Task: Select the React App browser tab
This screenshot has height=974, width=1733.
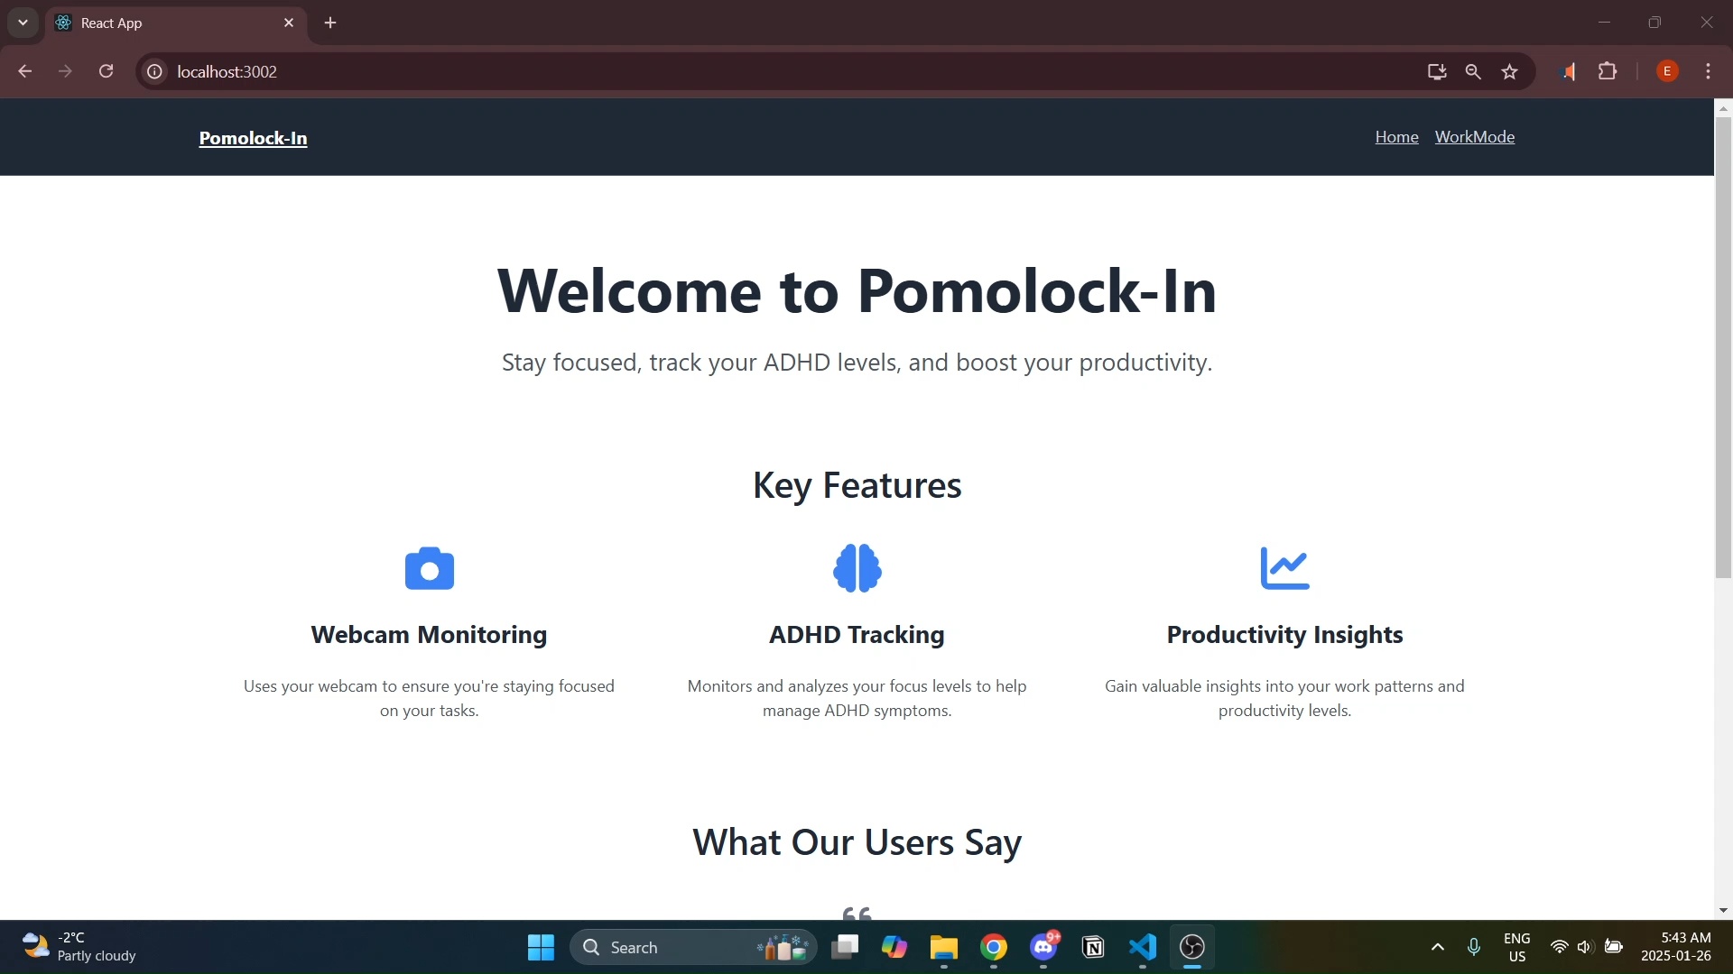Action: point(162,23)
